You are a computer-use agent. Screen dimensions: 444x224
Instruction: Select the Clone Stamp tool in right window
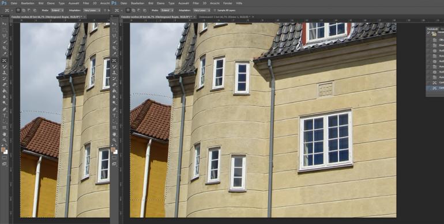click(x=114, y=73)
